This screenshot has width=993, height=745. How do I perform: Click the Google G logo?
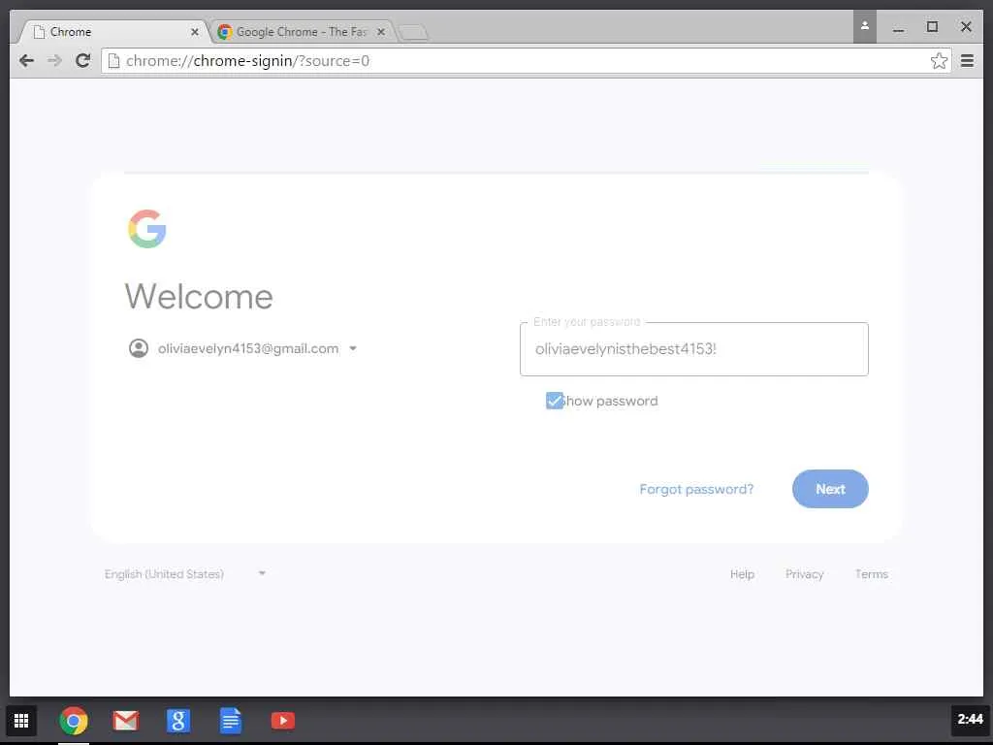pos(147,229)
